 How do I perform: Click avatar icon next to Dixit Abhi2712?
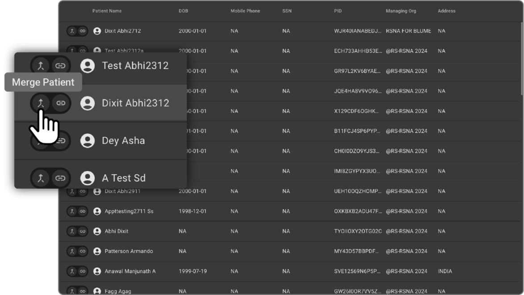pos(97,31)
